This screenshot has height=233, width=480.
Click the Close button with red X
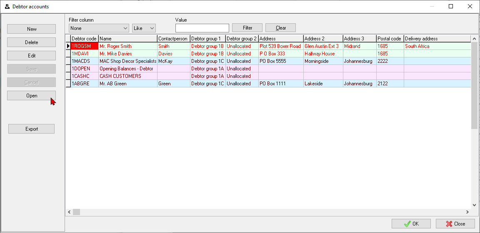(x=455, y=223)
